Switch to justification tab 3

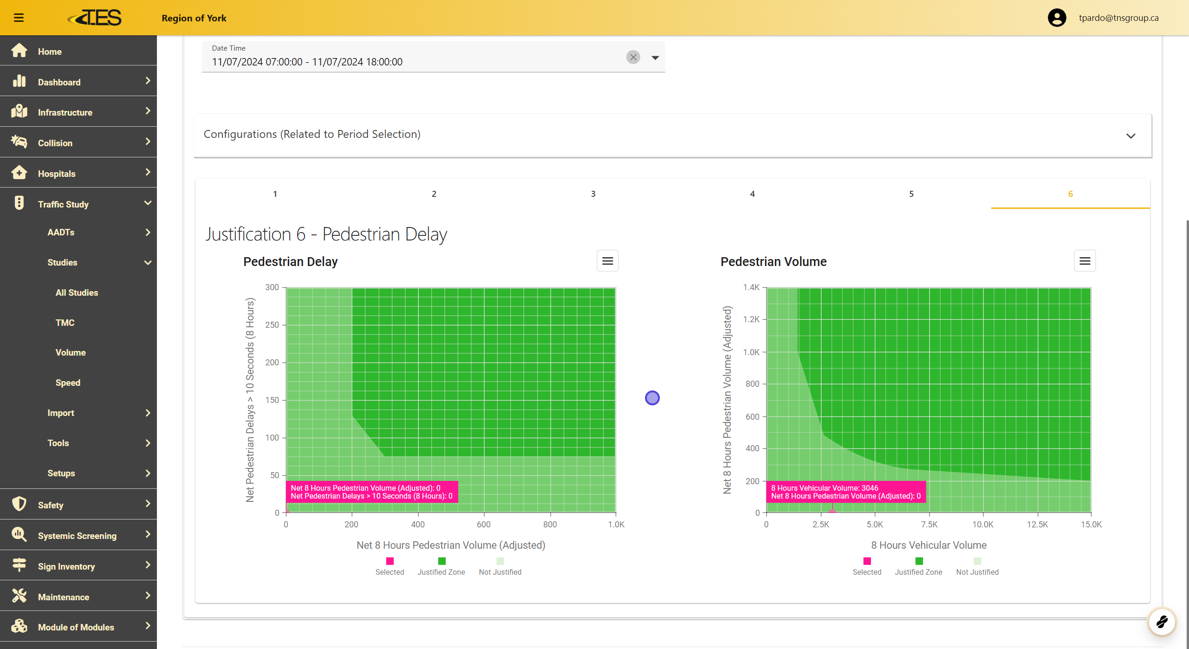point(593,194)
